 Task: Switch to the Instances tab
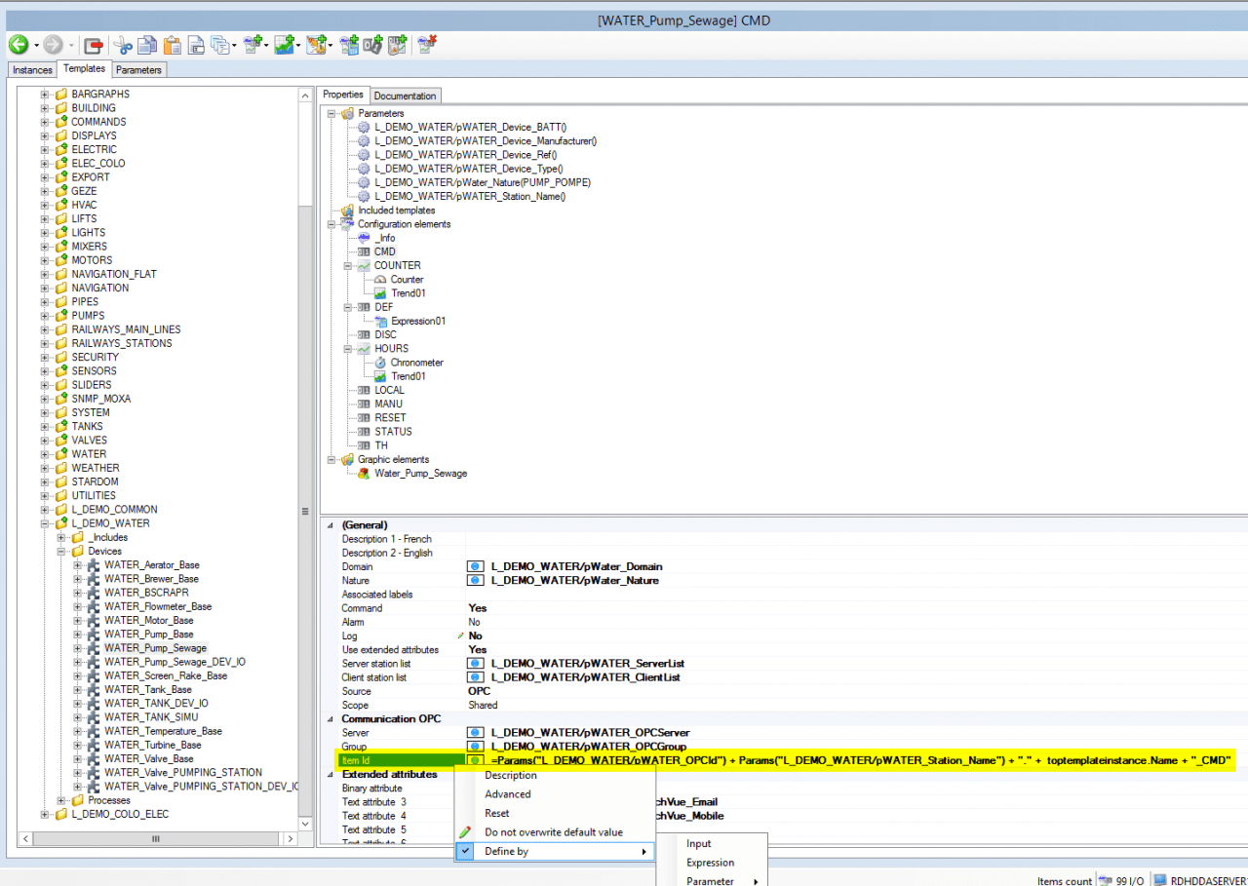point(32,70)
